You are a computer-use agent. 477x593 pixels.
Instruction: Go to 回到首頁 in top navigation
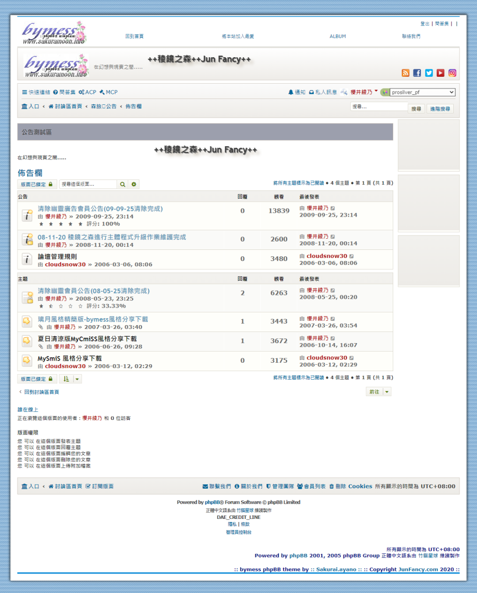point(134,37)
